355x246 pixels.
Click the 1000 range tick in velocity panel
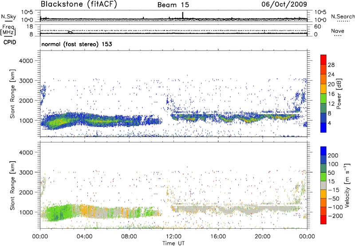(x=26, y=212)
